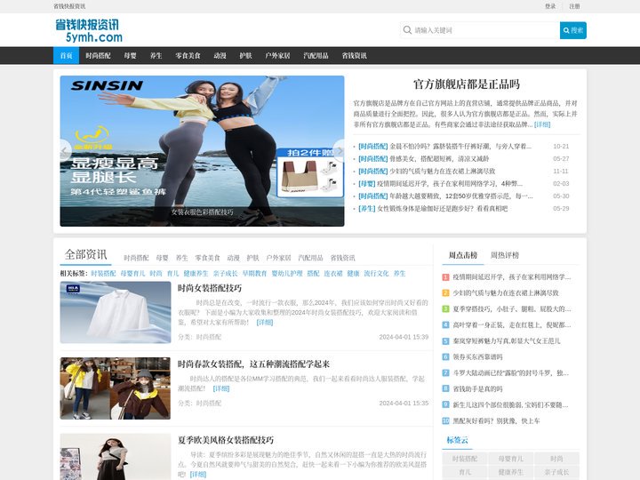
Task: Open thumbnail of 时尚春款女装搭配 article
Action: pos(116,388)
